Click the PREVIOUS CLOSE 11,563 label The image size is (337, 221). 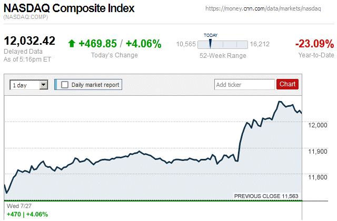tap(266, 196)
